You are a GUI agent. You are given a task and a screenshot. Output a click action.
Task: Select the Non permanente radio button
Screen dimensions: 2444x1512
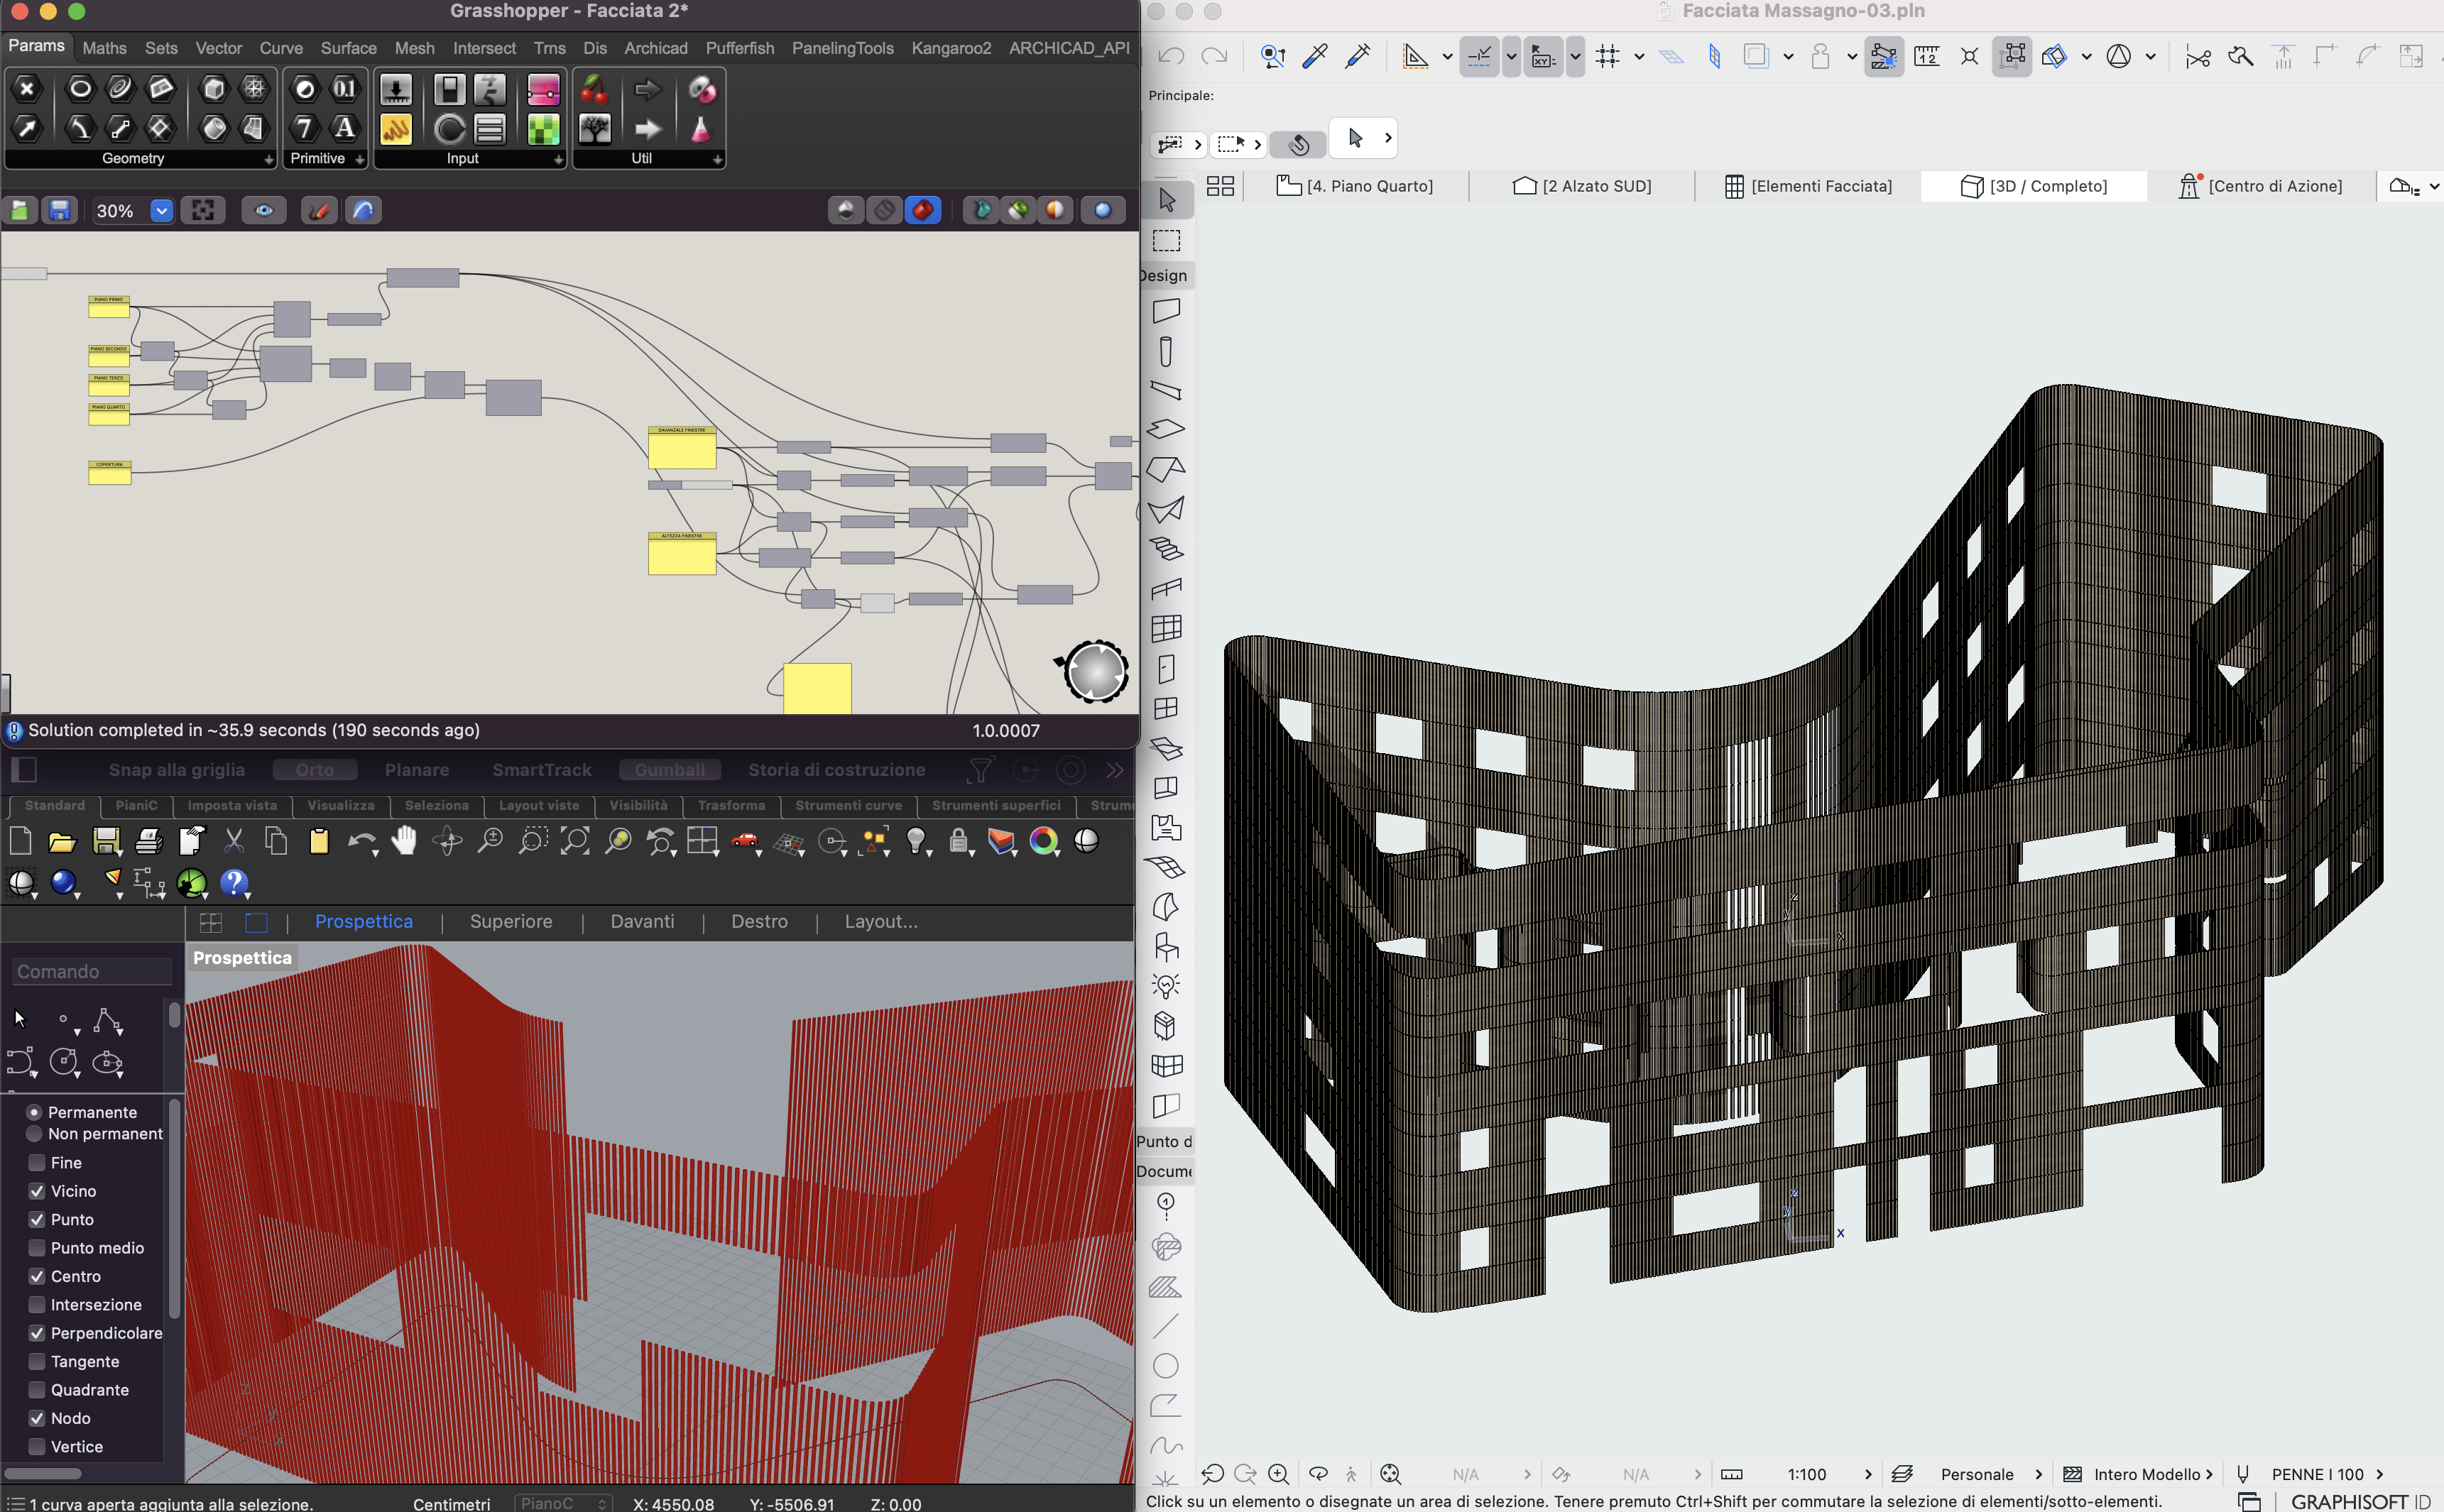click(x=34, y=1134)
